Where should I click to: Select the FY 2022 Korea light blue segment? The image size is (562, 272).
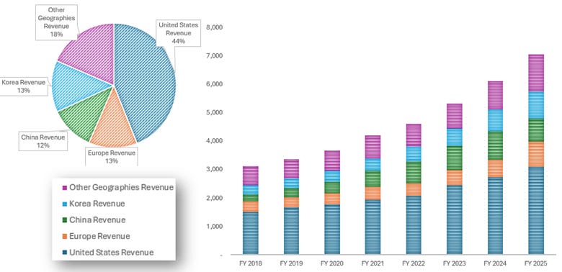414,154
